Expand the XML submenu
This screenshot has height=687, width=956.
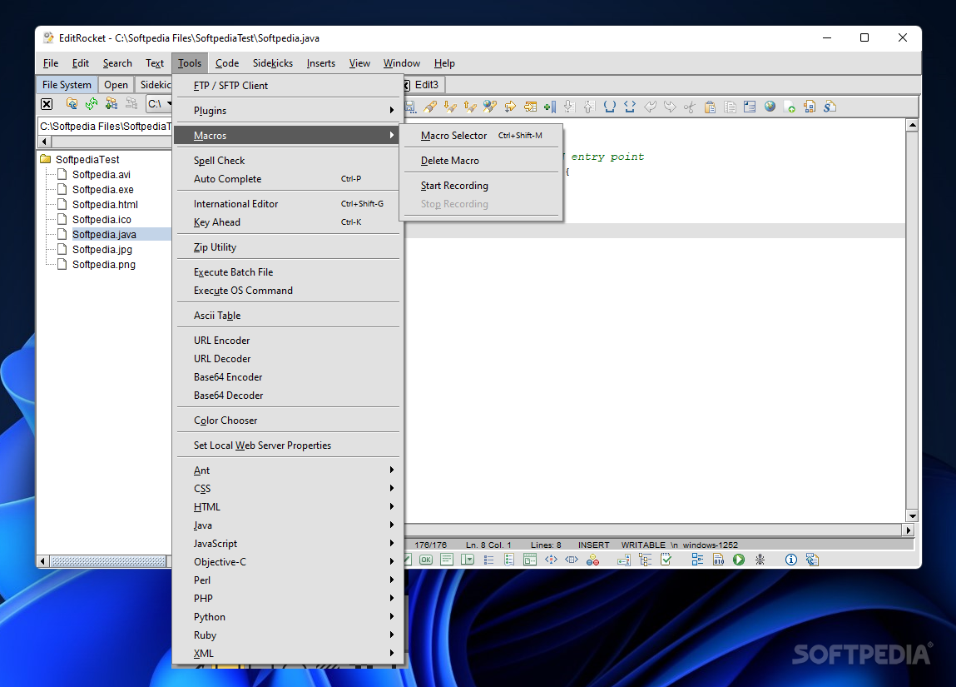tap(286, 654)
